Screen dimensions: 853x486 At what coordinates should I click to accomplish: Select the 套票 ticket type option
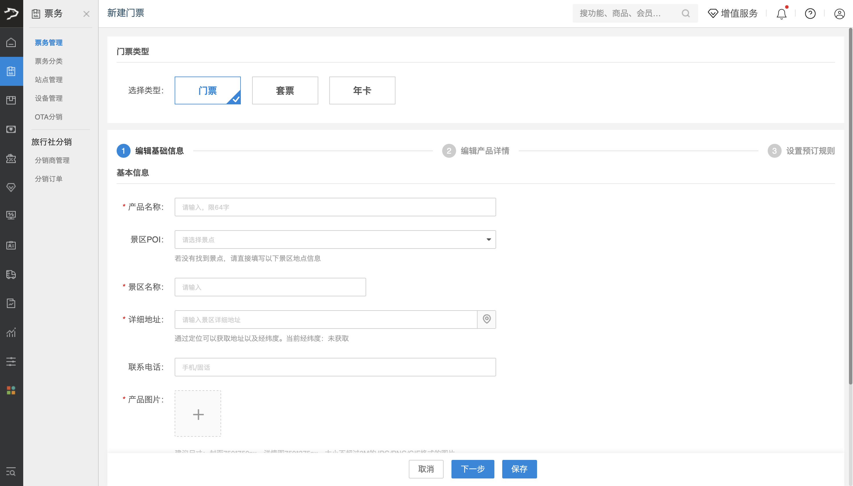285,90
